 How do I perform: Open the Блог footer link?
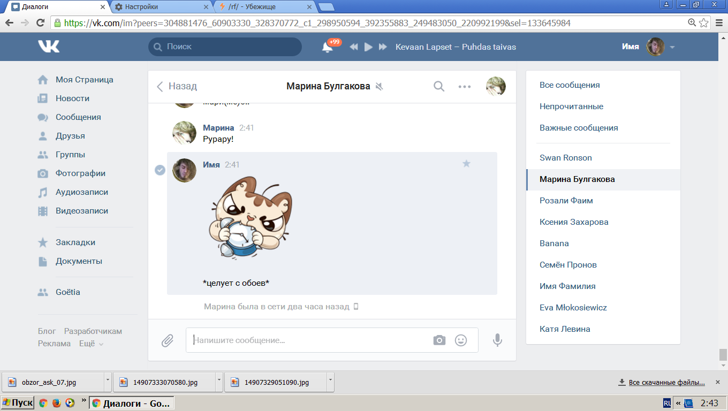pyautogui.click(x=47, y=331)
